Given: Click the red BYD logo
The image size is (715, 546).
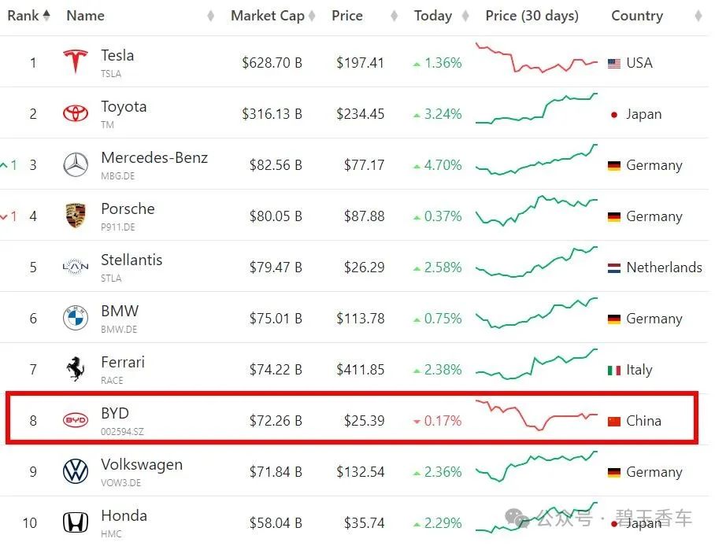Looking at the screenshot, I should [x=76, y=421].
